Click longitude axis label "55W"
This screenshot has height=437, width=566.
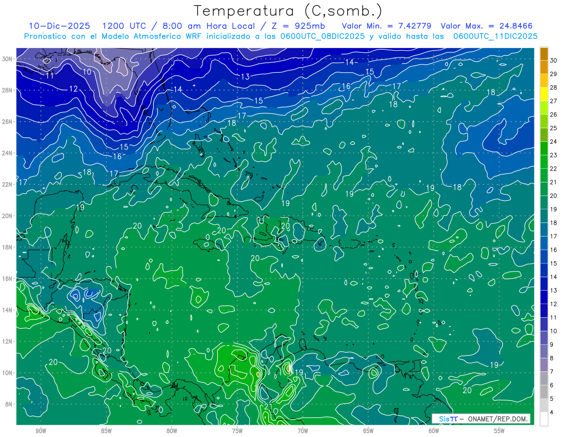point(499,431)
